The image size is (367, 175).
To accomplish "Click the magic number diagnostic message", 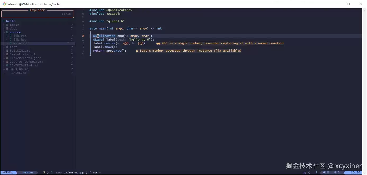I will [223, 43].
